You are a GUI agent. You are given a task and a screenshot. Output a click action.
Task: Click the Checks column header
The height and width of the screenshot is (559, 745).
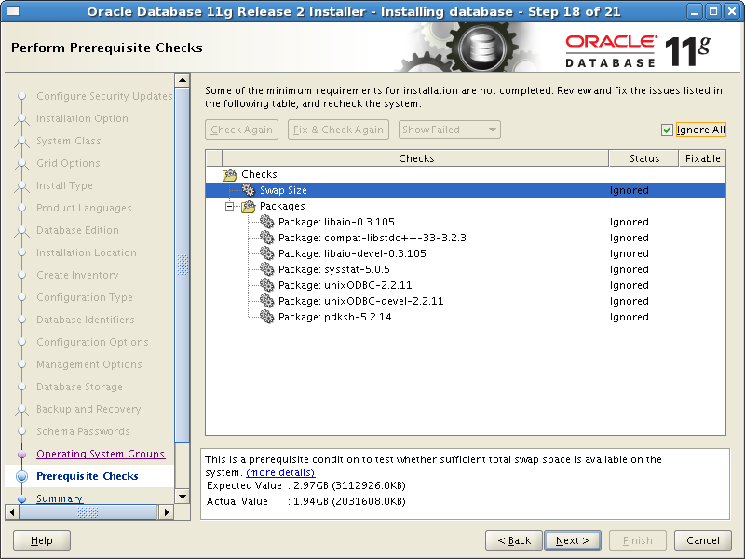(x=415, y=158)
